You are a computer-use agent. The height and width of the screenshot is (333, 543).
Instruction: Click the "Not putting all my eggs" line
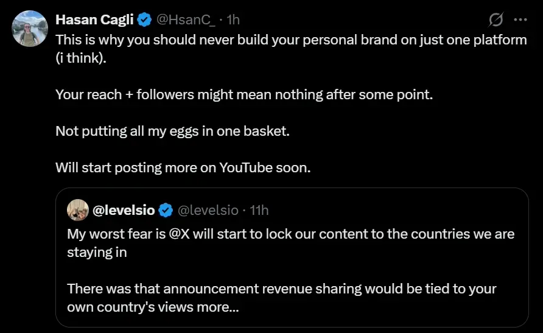click(x=172, y=131)
